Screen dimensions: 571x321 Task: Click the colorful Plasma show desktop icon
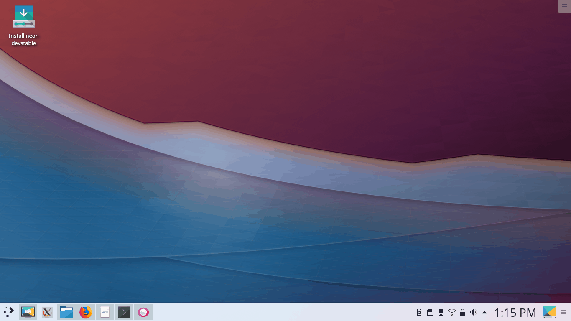(550, 312)
